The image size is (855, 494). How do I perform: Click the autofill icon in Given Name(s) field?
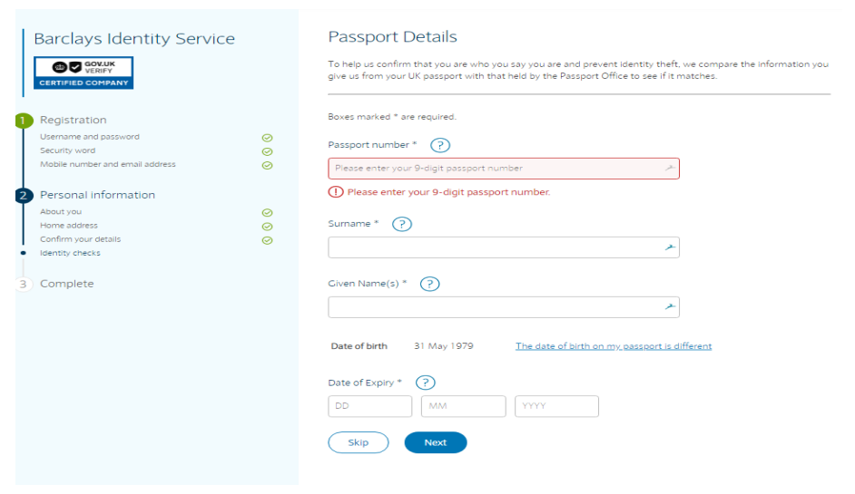coord(669,307)
